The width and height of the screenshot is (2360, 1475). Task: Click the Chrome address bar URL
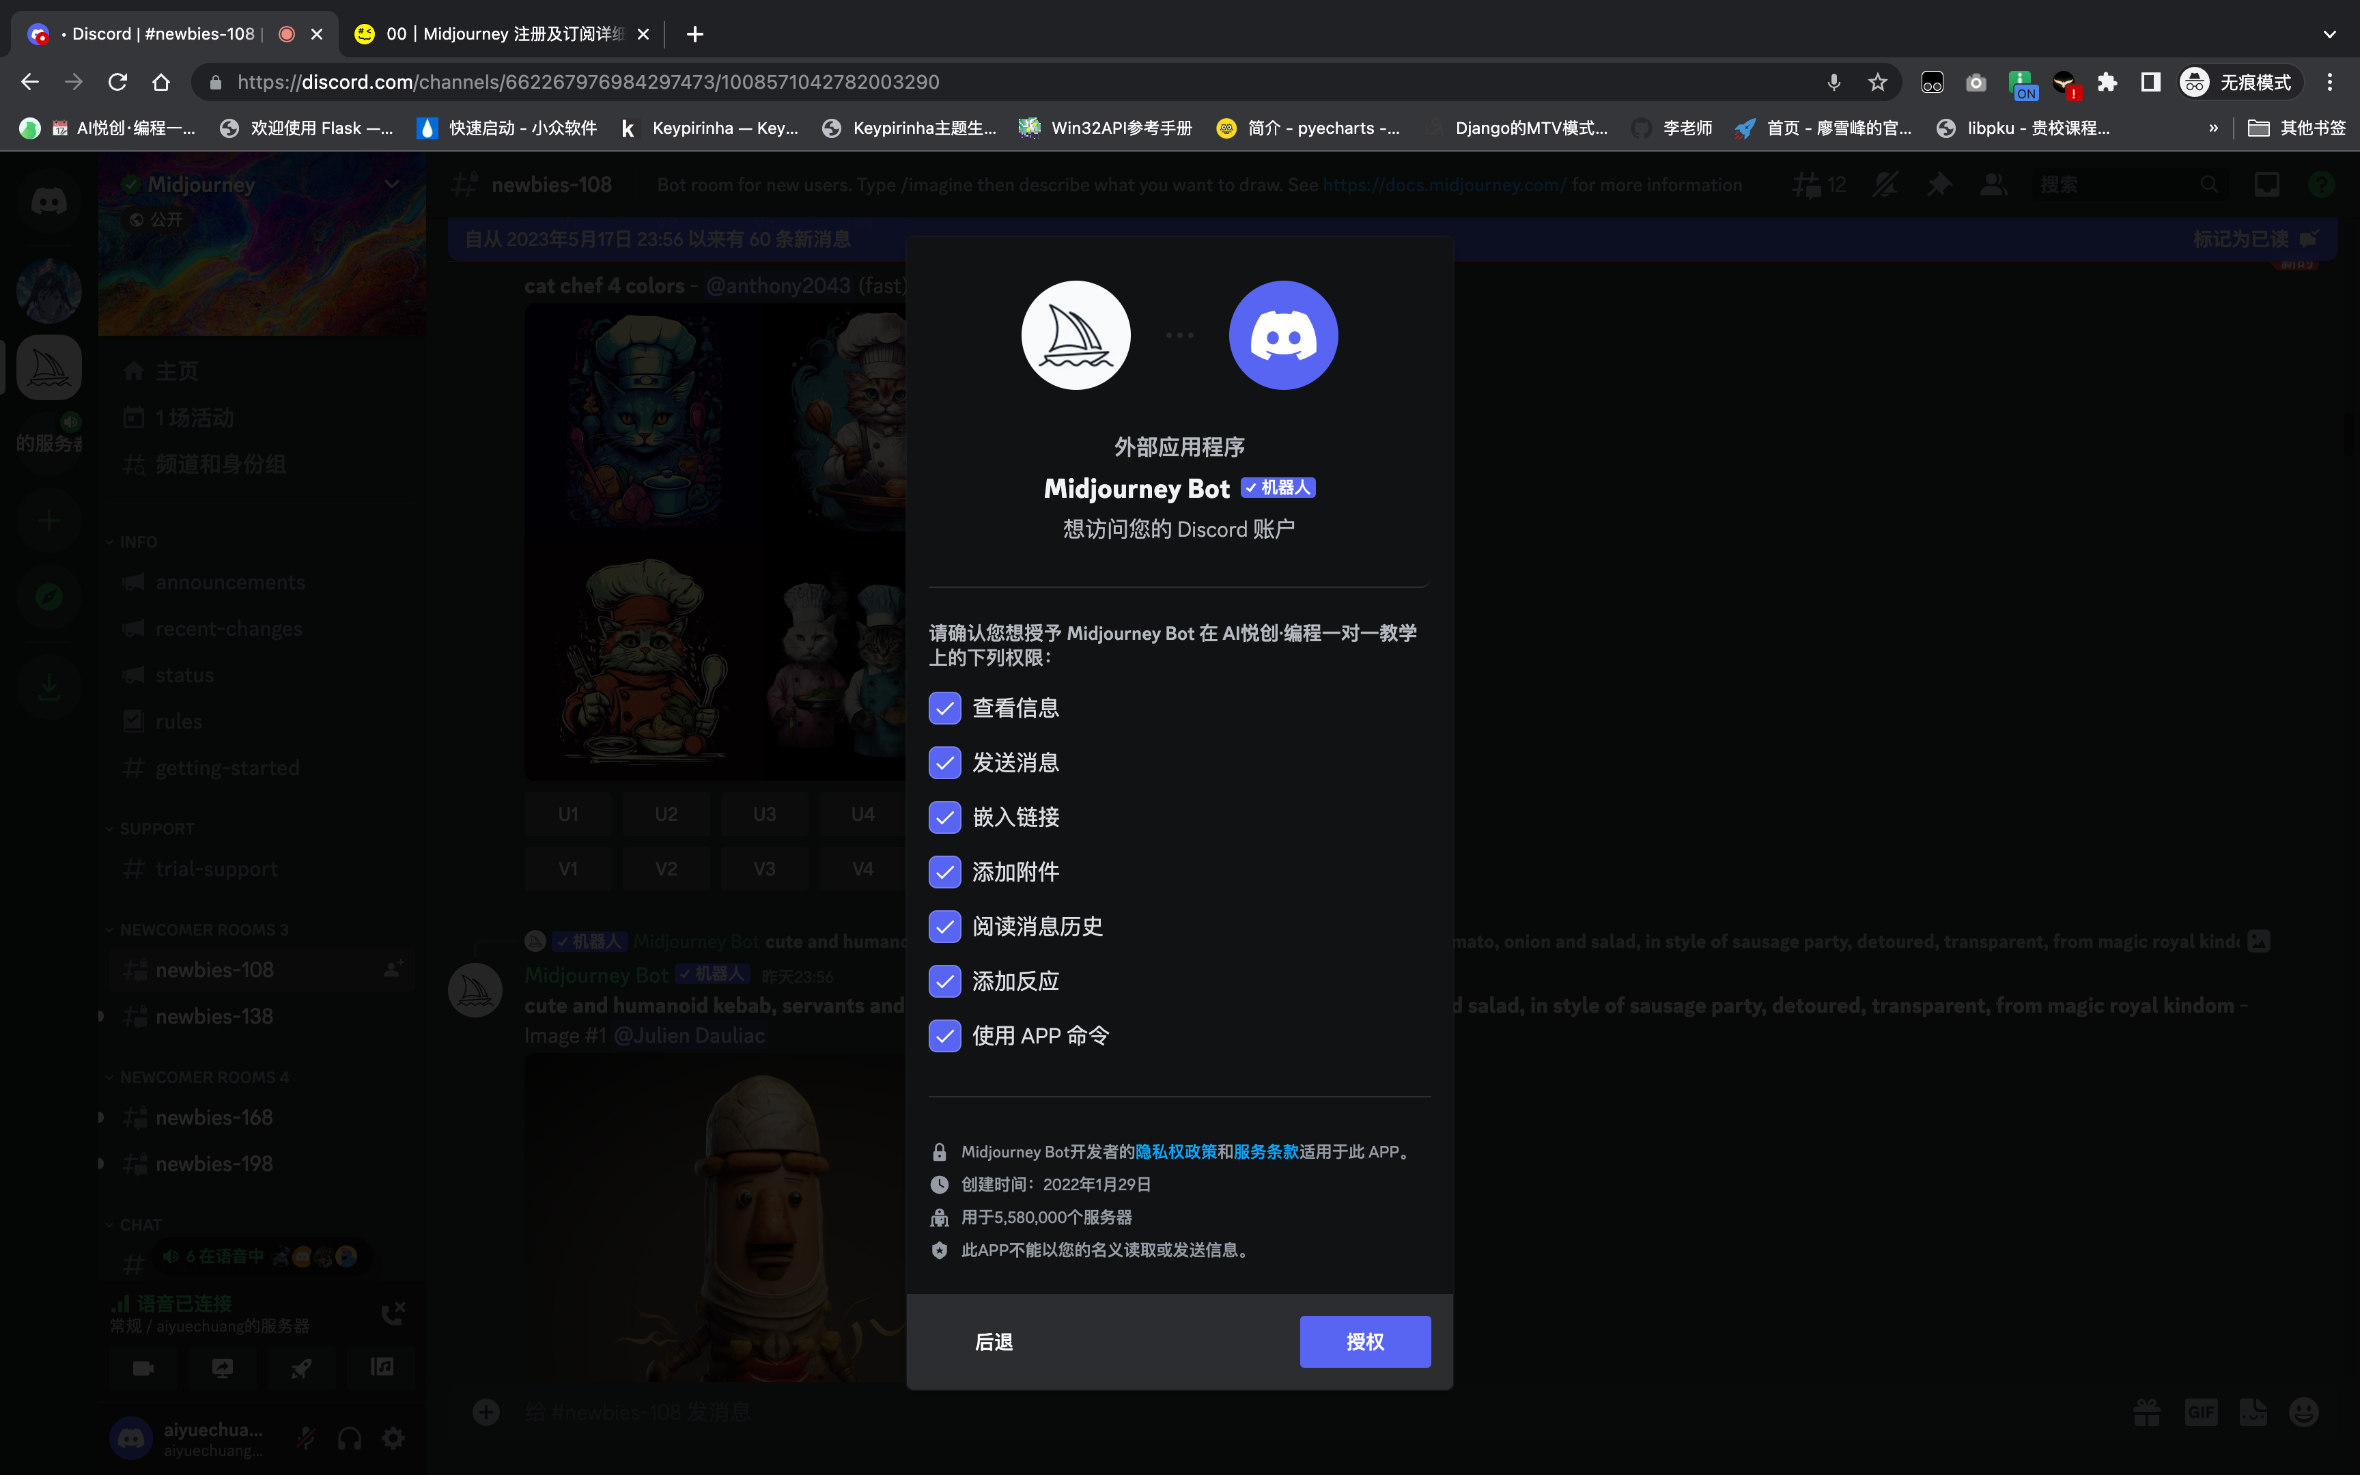[588, 82]
